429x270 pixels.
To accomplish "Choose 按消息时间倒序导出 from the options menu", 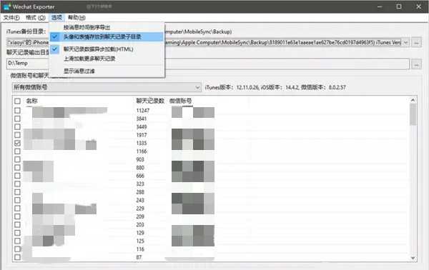I will click(107, 27).
